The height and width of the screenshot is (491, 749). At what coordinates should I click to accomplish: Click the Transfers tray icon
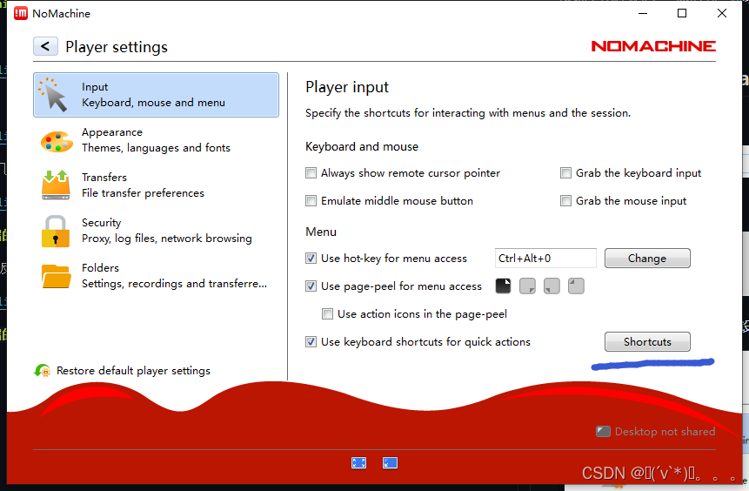(x=56, y=185)
